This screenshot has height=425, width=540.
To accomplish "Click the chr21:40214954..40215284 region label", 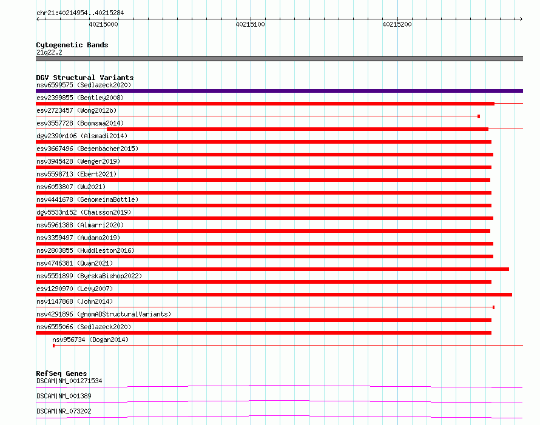I will coord(80,13).
